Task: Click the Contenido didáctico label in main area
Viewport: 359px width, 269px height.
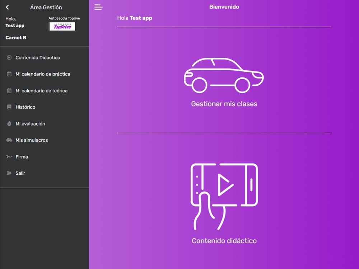Action: [224, 241]
